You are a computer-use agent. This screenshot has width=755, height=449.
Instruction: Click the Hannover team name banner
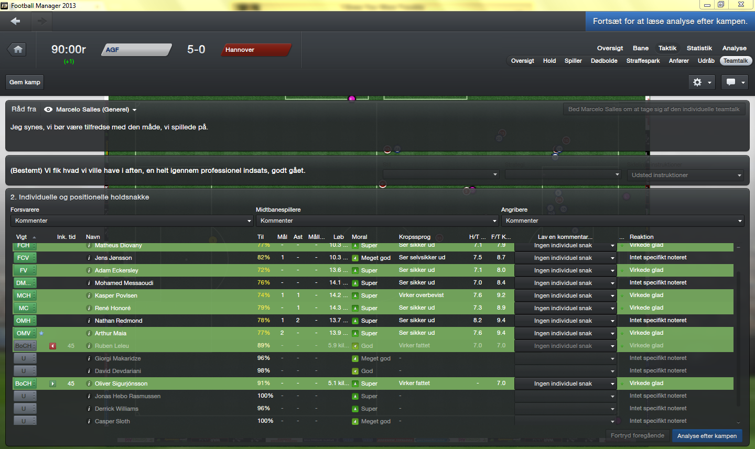[x=256, y=50]
